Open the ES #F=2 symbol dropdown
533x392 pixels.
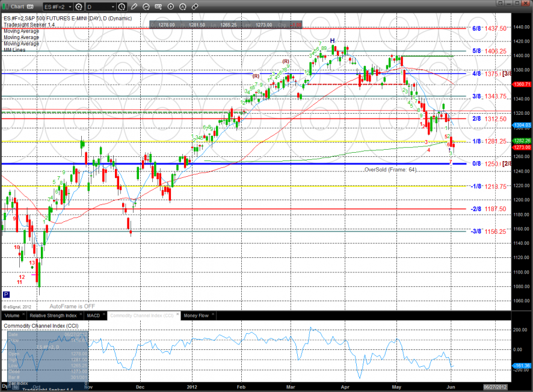tap(70, 7)
